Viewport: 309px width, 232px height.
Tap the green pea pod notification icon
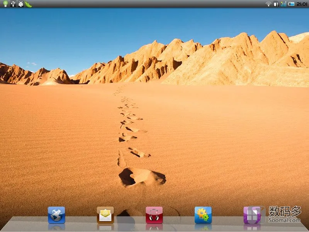pyautogui.click(x=28, y=4)
